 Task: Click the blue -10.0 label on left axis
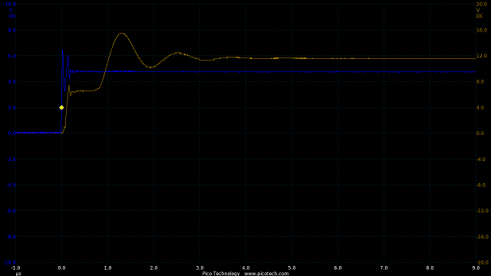coord(9,262)
